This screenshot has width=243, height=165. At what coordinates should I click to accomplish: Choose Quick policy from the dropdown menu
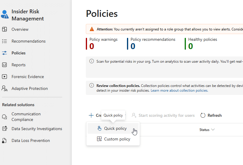115,129
